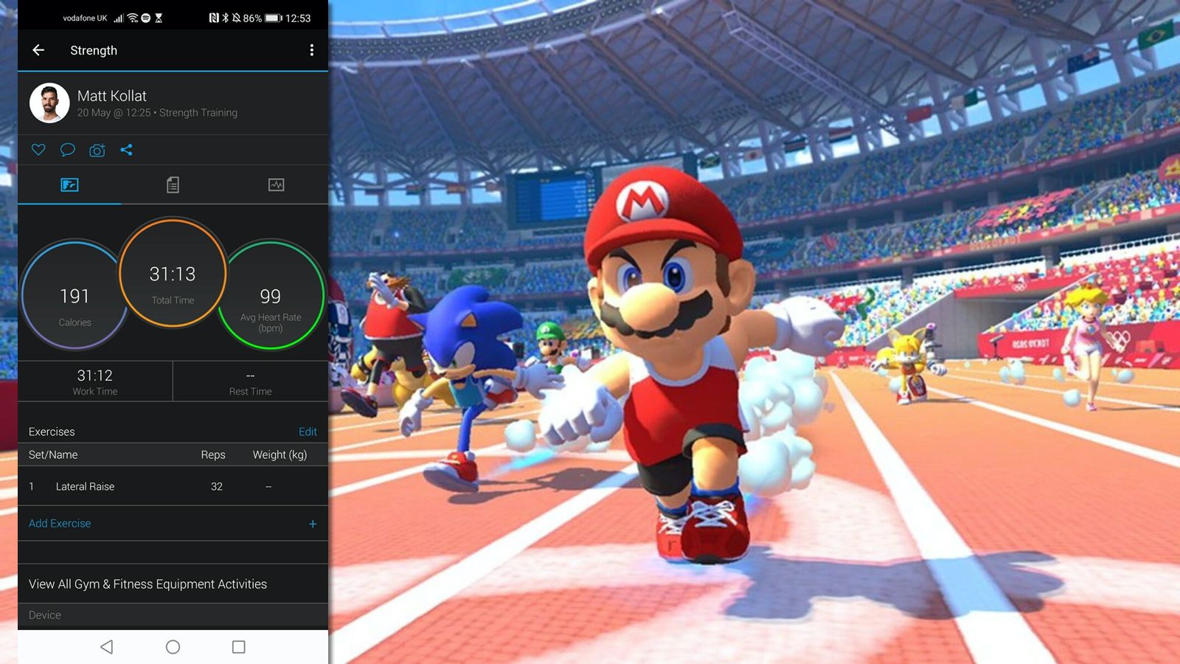Tap the Total Time progress ring
The image size is (1180, 664).
point(173,274)
